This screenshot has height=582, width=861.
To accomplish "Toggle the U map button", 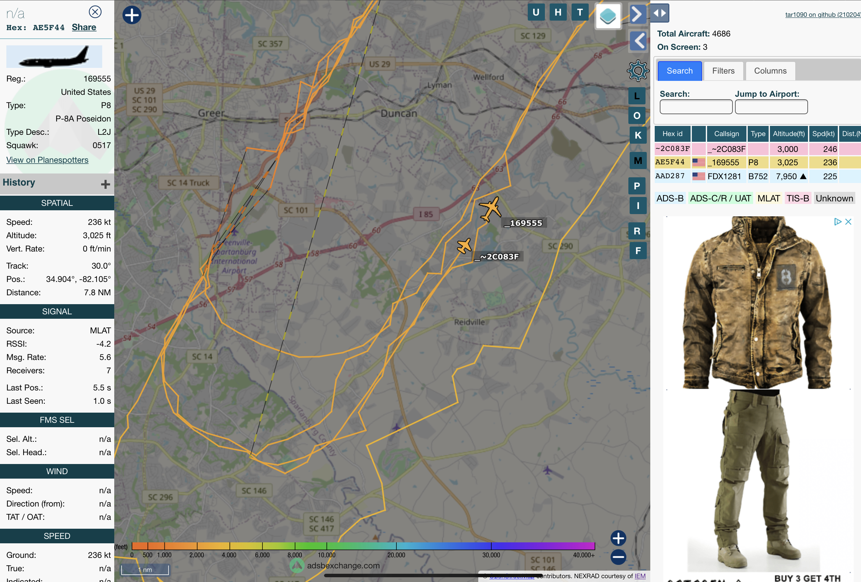I will 536,12.
